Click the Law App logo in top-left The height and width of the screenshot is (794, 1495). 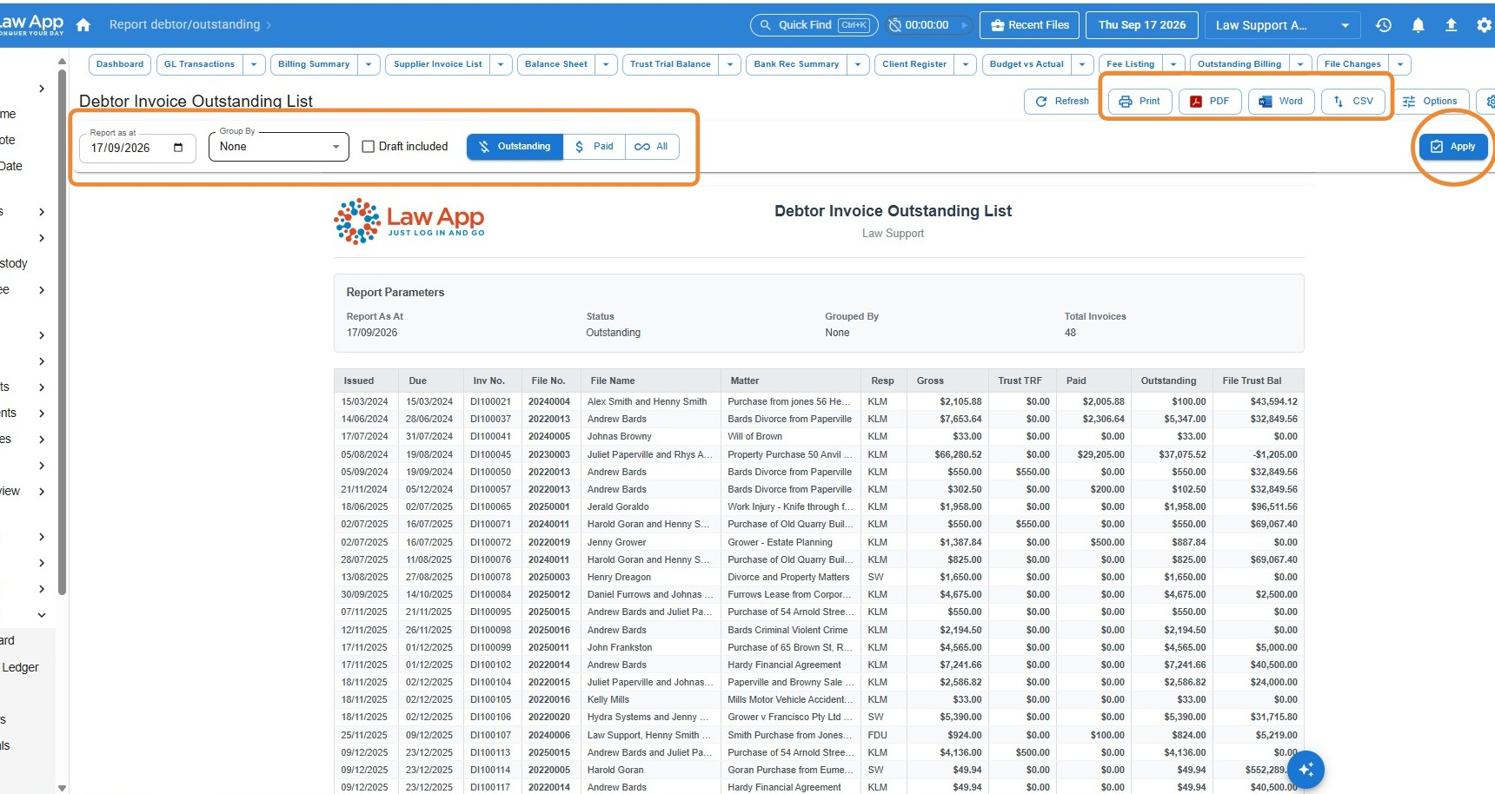coord(31,24)
